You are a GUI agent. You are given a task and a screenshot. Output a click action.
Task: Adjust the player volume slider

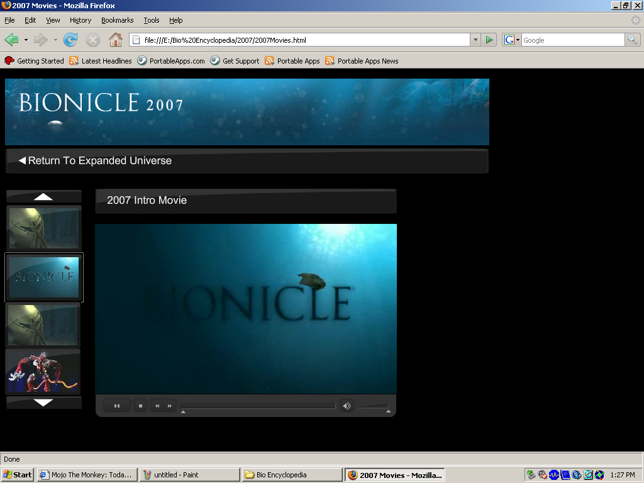pos(373,407)
